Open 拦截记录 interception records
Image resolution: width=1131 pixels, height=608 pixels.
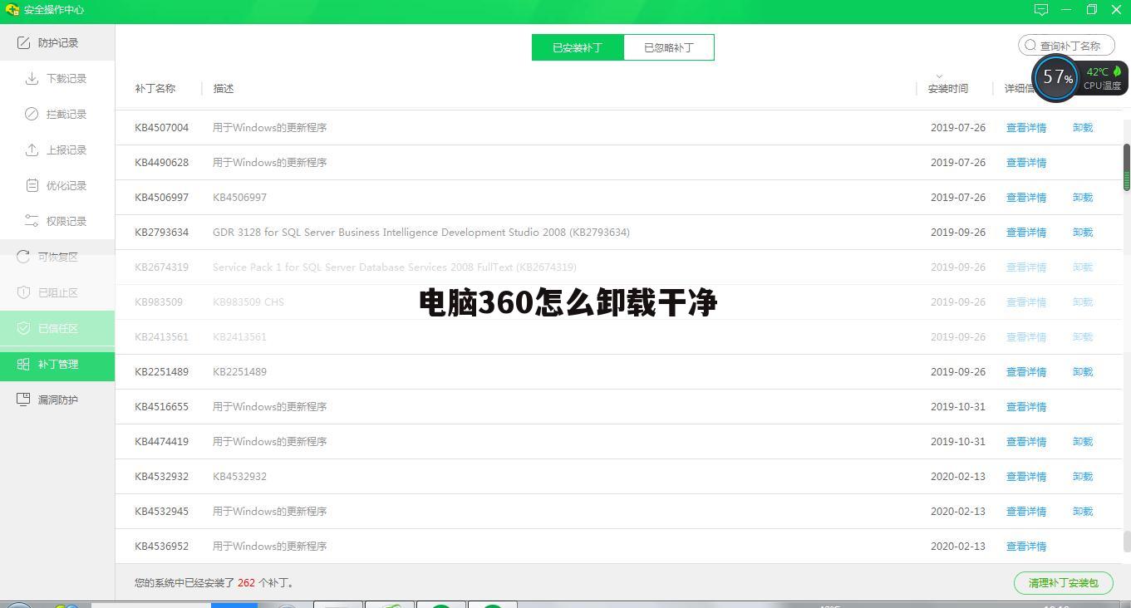(x=57, y=114)
